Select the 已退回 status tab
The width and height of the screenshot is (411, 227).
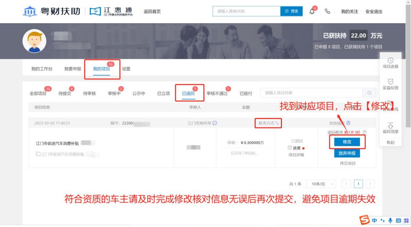pos(188,93)
